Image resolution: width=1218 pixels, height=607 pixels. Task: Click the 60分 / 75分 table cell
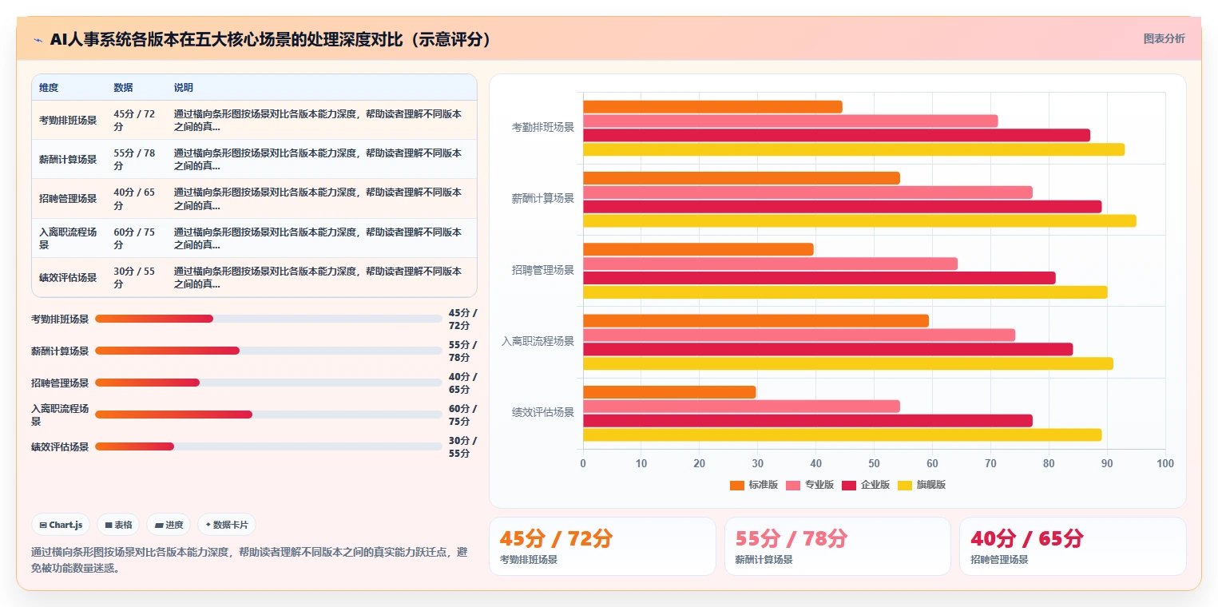(134, 238)
